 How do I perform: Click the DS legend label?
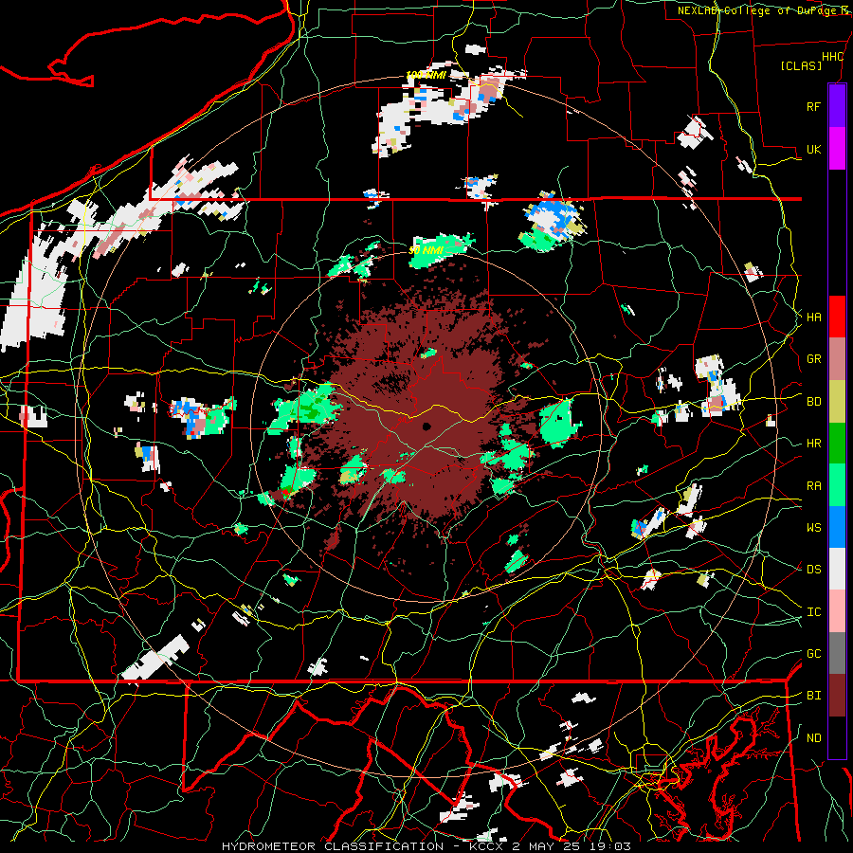point(814,569)
